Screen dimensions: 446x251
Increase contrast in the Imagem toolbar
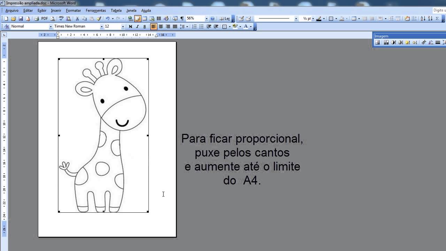pyautogui.click(x=393, y=43)
